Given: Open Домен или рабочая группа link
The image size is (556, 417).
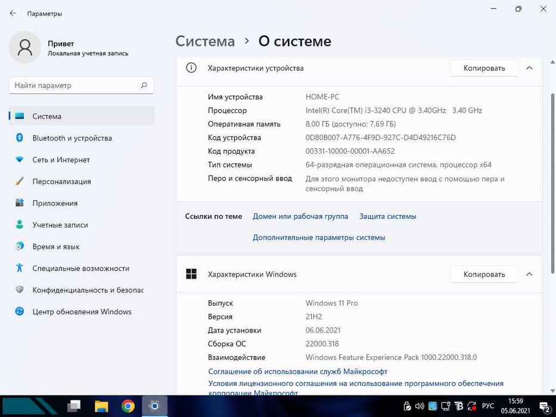Looking at the screenshot, I should tap(300, 216).
